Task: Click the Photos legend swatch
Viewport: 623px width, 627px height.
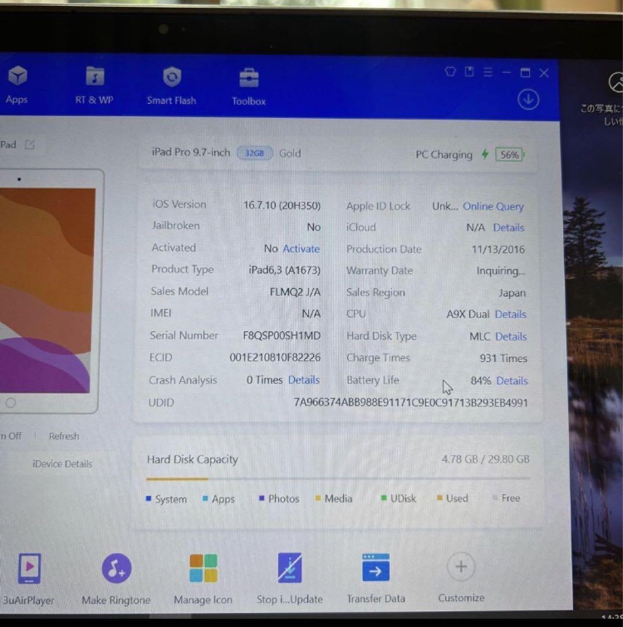Action: point(261,498)
